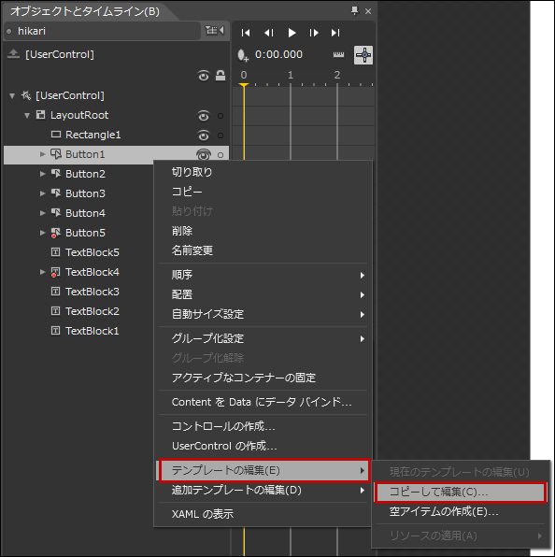Viewport: 555px width, 557px height.
Task: Click the hikari storyboard name field
Action: [102, 31]
